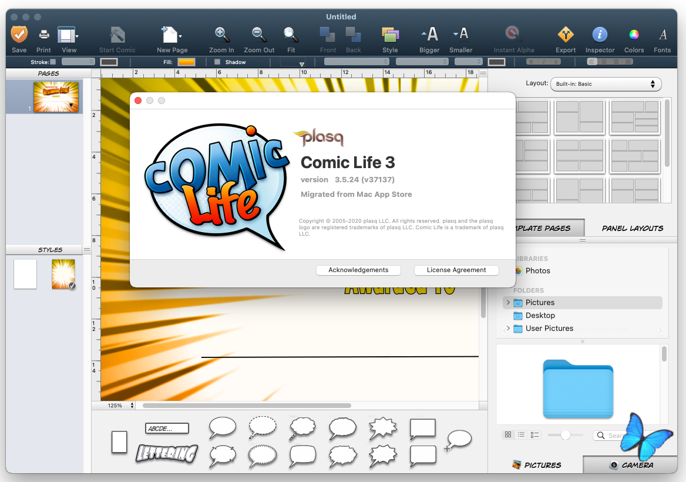The width and height of the screenshot is (686, 482).
Task: Open the Style toolbar icon
Action: tap(390, 35)
